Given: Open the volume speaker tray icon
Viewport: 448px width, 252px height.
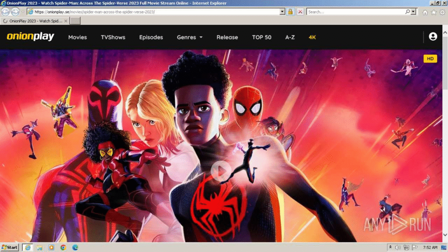Looking at the screenshot, I should 398,248.
